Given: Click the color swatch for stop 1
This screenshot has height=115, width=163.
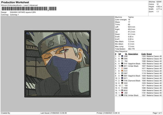Looking at the screenshot, I should point(123,56).
